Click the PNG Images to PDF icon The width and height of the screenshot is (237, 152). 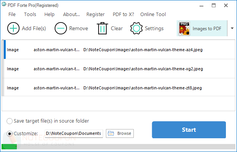point(184,29)
